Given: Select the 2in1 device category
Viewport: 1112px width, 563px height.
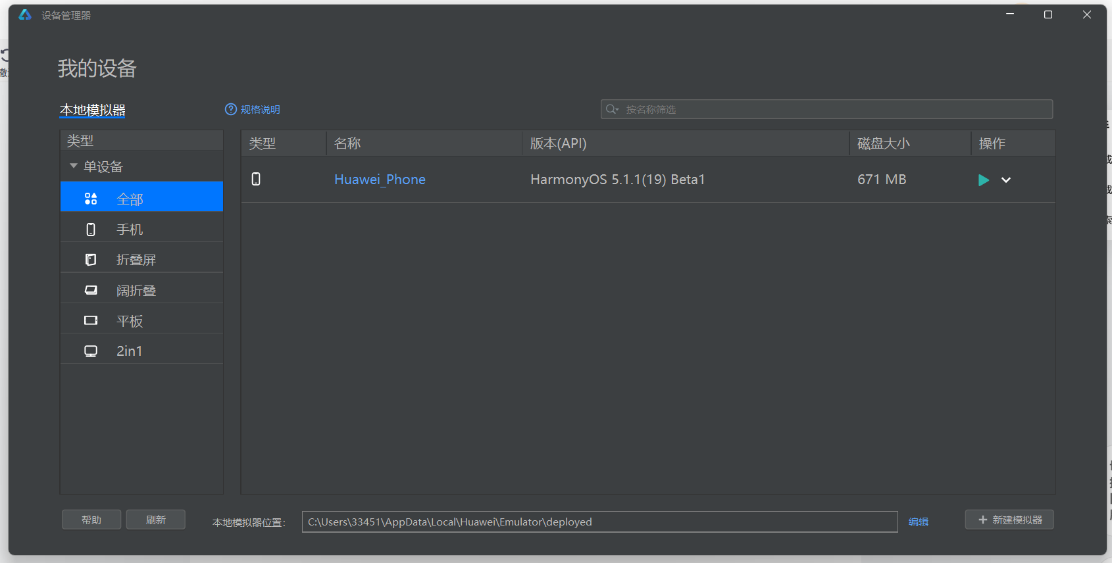Looking at the screenshot, I should click(141, 349).
